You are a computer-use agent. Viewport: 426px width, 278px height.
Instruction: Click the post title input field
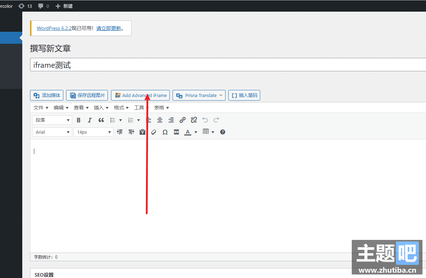click(226, 65)
